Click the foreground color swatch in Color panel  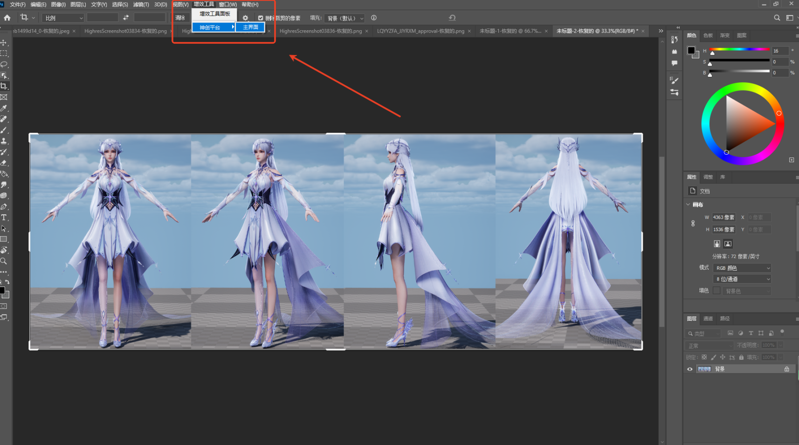[691, 50]
